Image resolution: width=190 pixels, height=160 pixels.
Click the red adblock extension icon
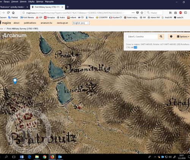(180, 13)
